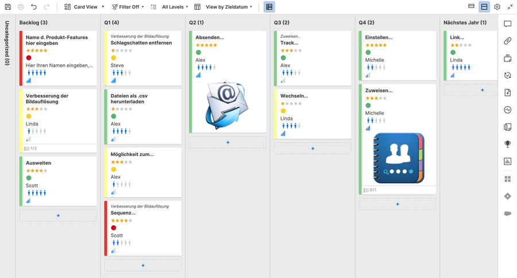This screenshot has width=517, height=278.
Task: Open the Filter Off dropdown
Action: (128, 6)
